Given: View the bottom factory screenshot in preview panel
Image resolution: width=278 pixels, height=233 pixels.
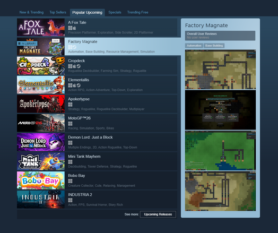Looking at the screenshot, I should click(220, 191).
